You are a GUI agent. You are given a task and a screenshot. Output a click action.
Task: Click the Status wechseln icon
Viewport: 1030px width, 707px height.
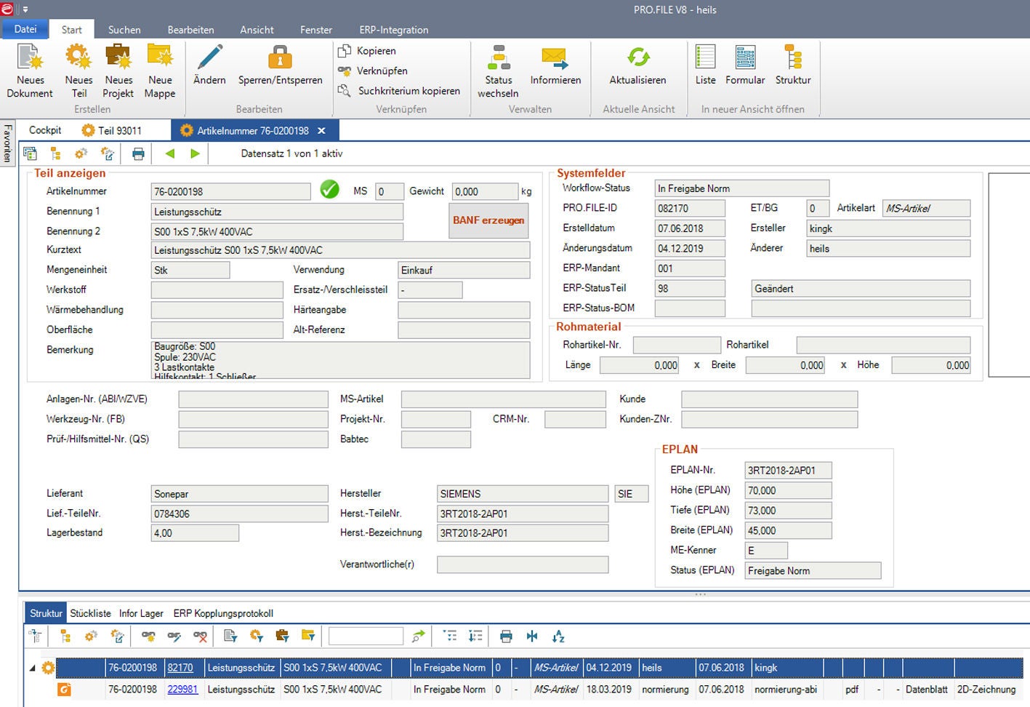click(x=498, y=71)
